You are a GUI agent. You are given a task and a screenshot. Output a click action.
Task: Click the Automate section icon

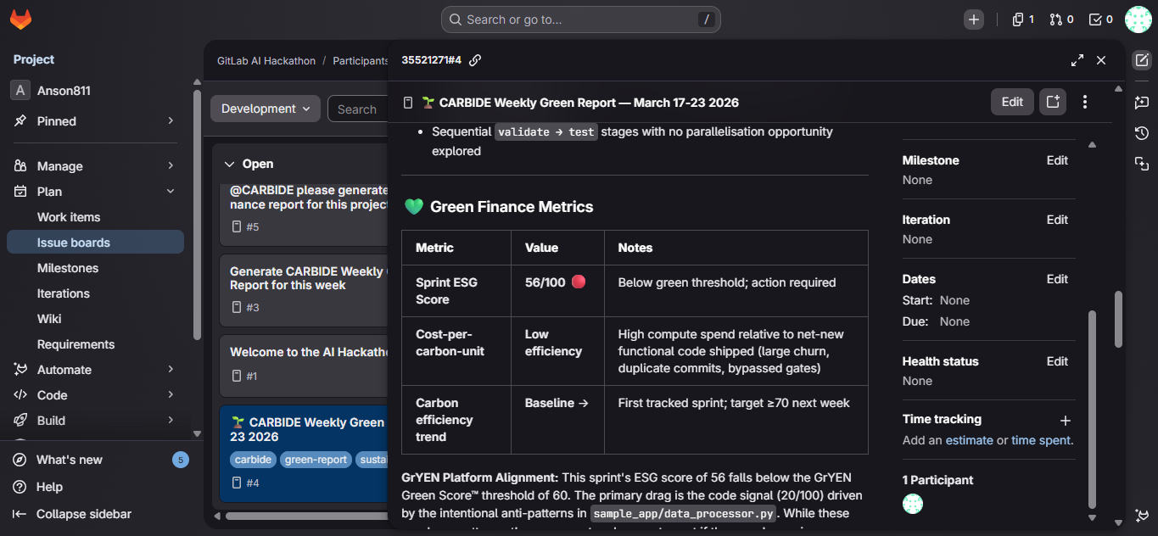(20, 370)
